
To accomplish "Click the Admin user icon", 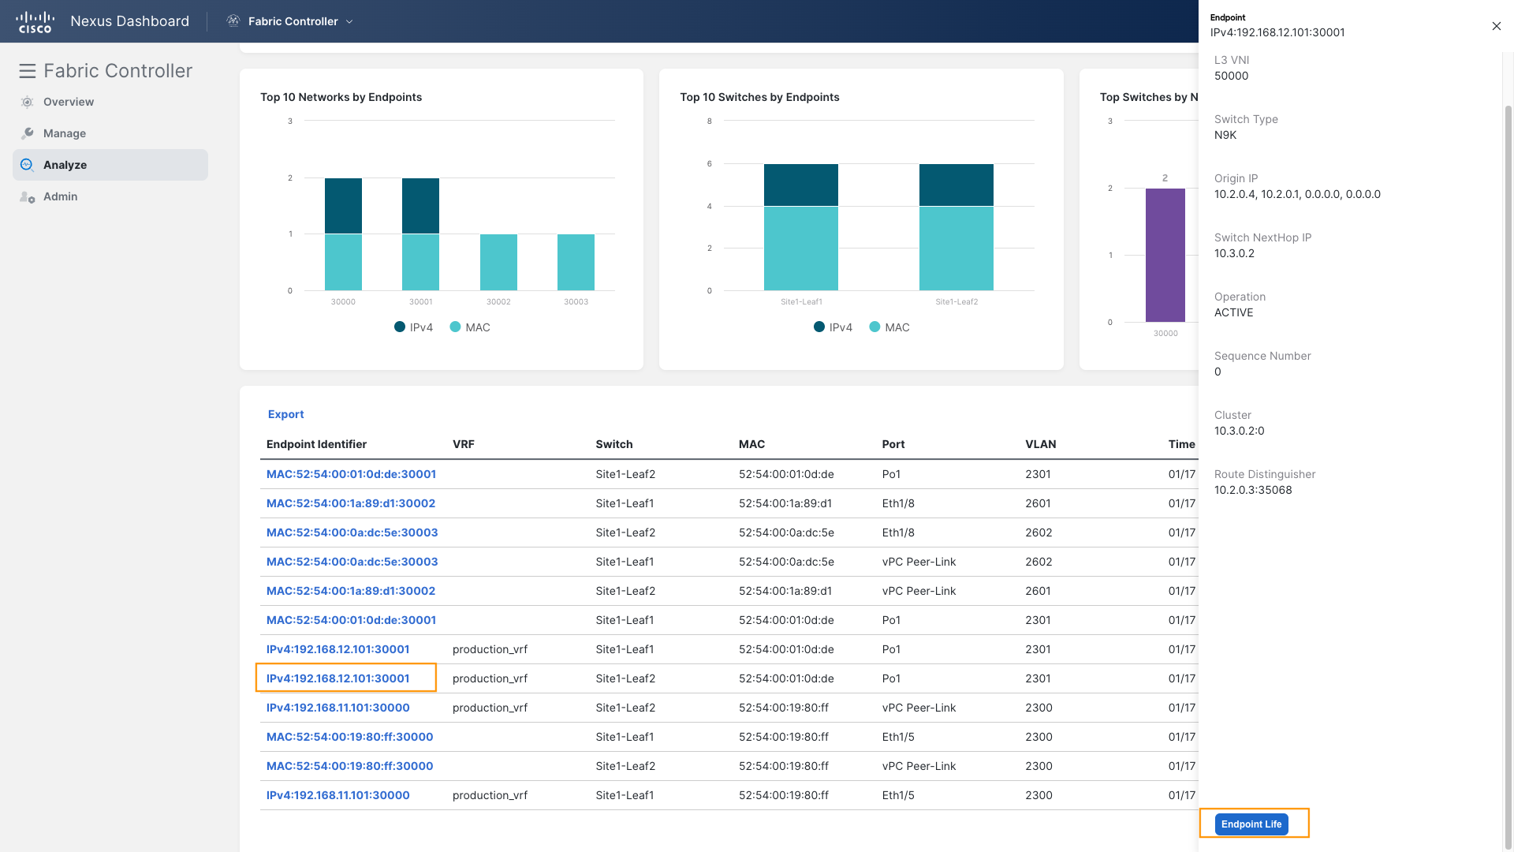I will (x=27, y=196).
